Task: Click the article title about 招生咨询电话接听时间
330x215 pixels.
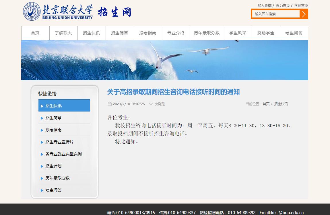Action: (173, 92)
